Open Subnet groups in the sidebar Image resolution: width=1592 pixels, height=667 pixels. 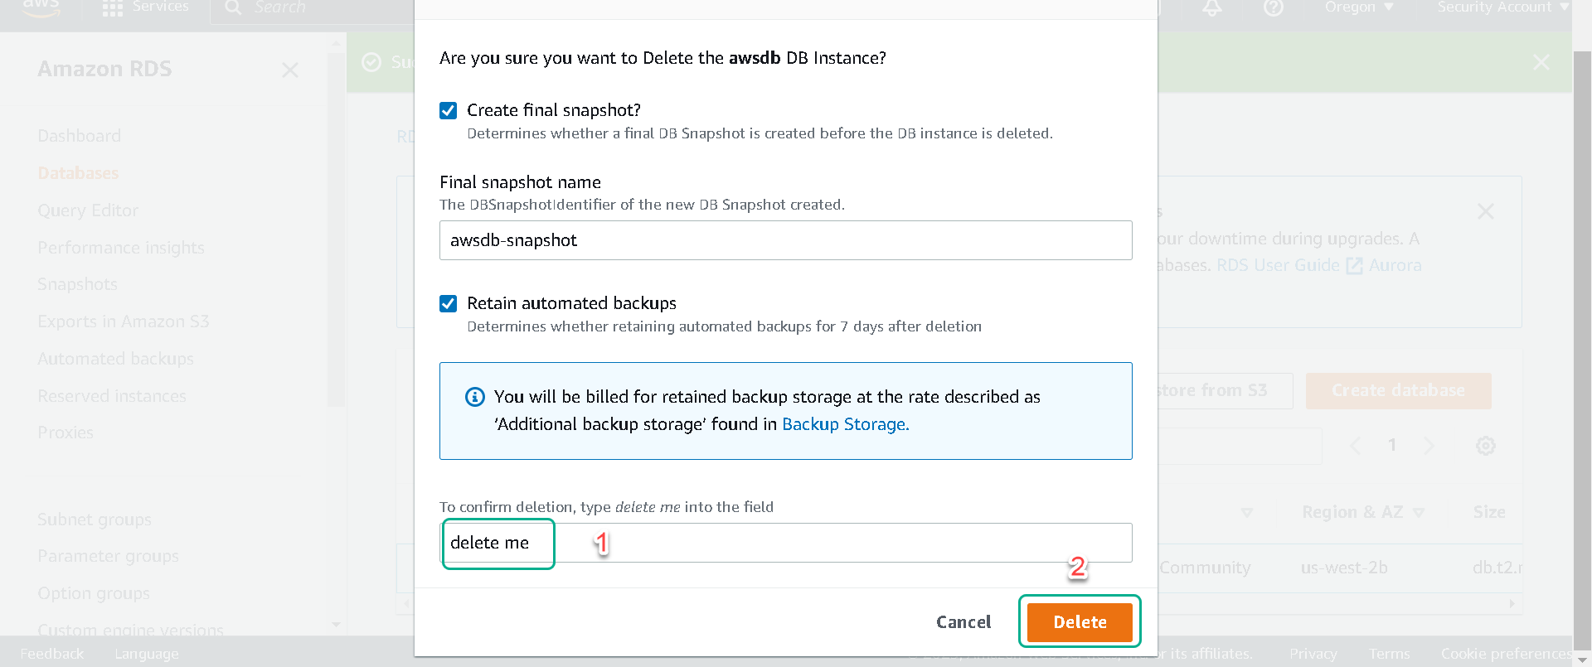coord(95,520)
